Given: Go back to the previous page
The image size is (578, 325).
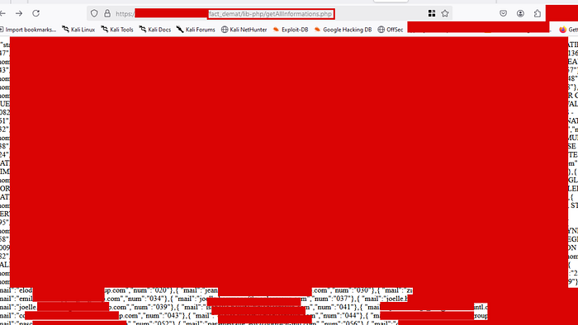Looking at the screenshot, I should [x=2, y=14].
